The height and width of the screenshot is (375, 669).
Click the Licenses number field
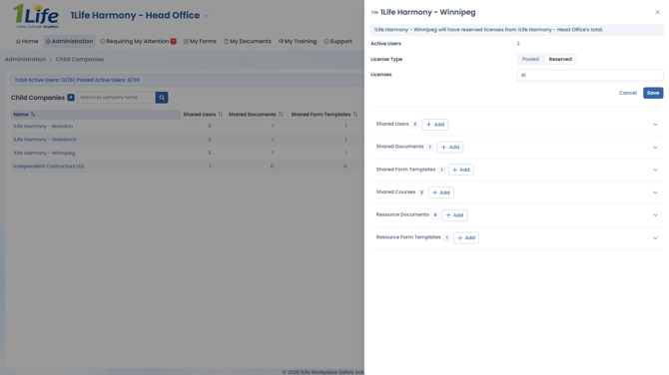click(x=590, y=75)
